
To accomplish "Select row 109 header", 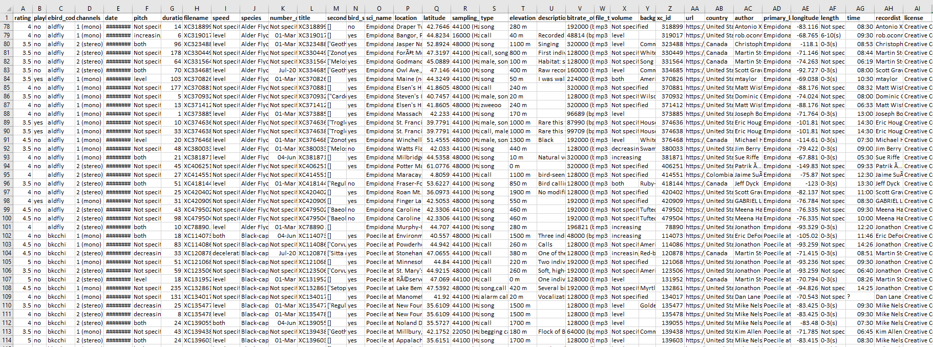I will (7, 297).
